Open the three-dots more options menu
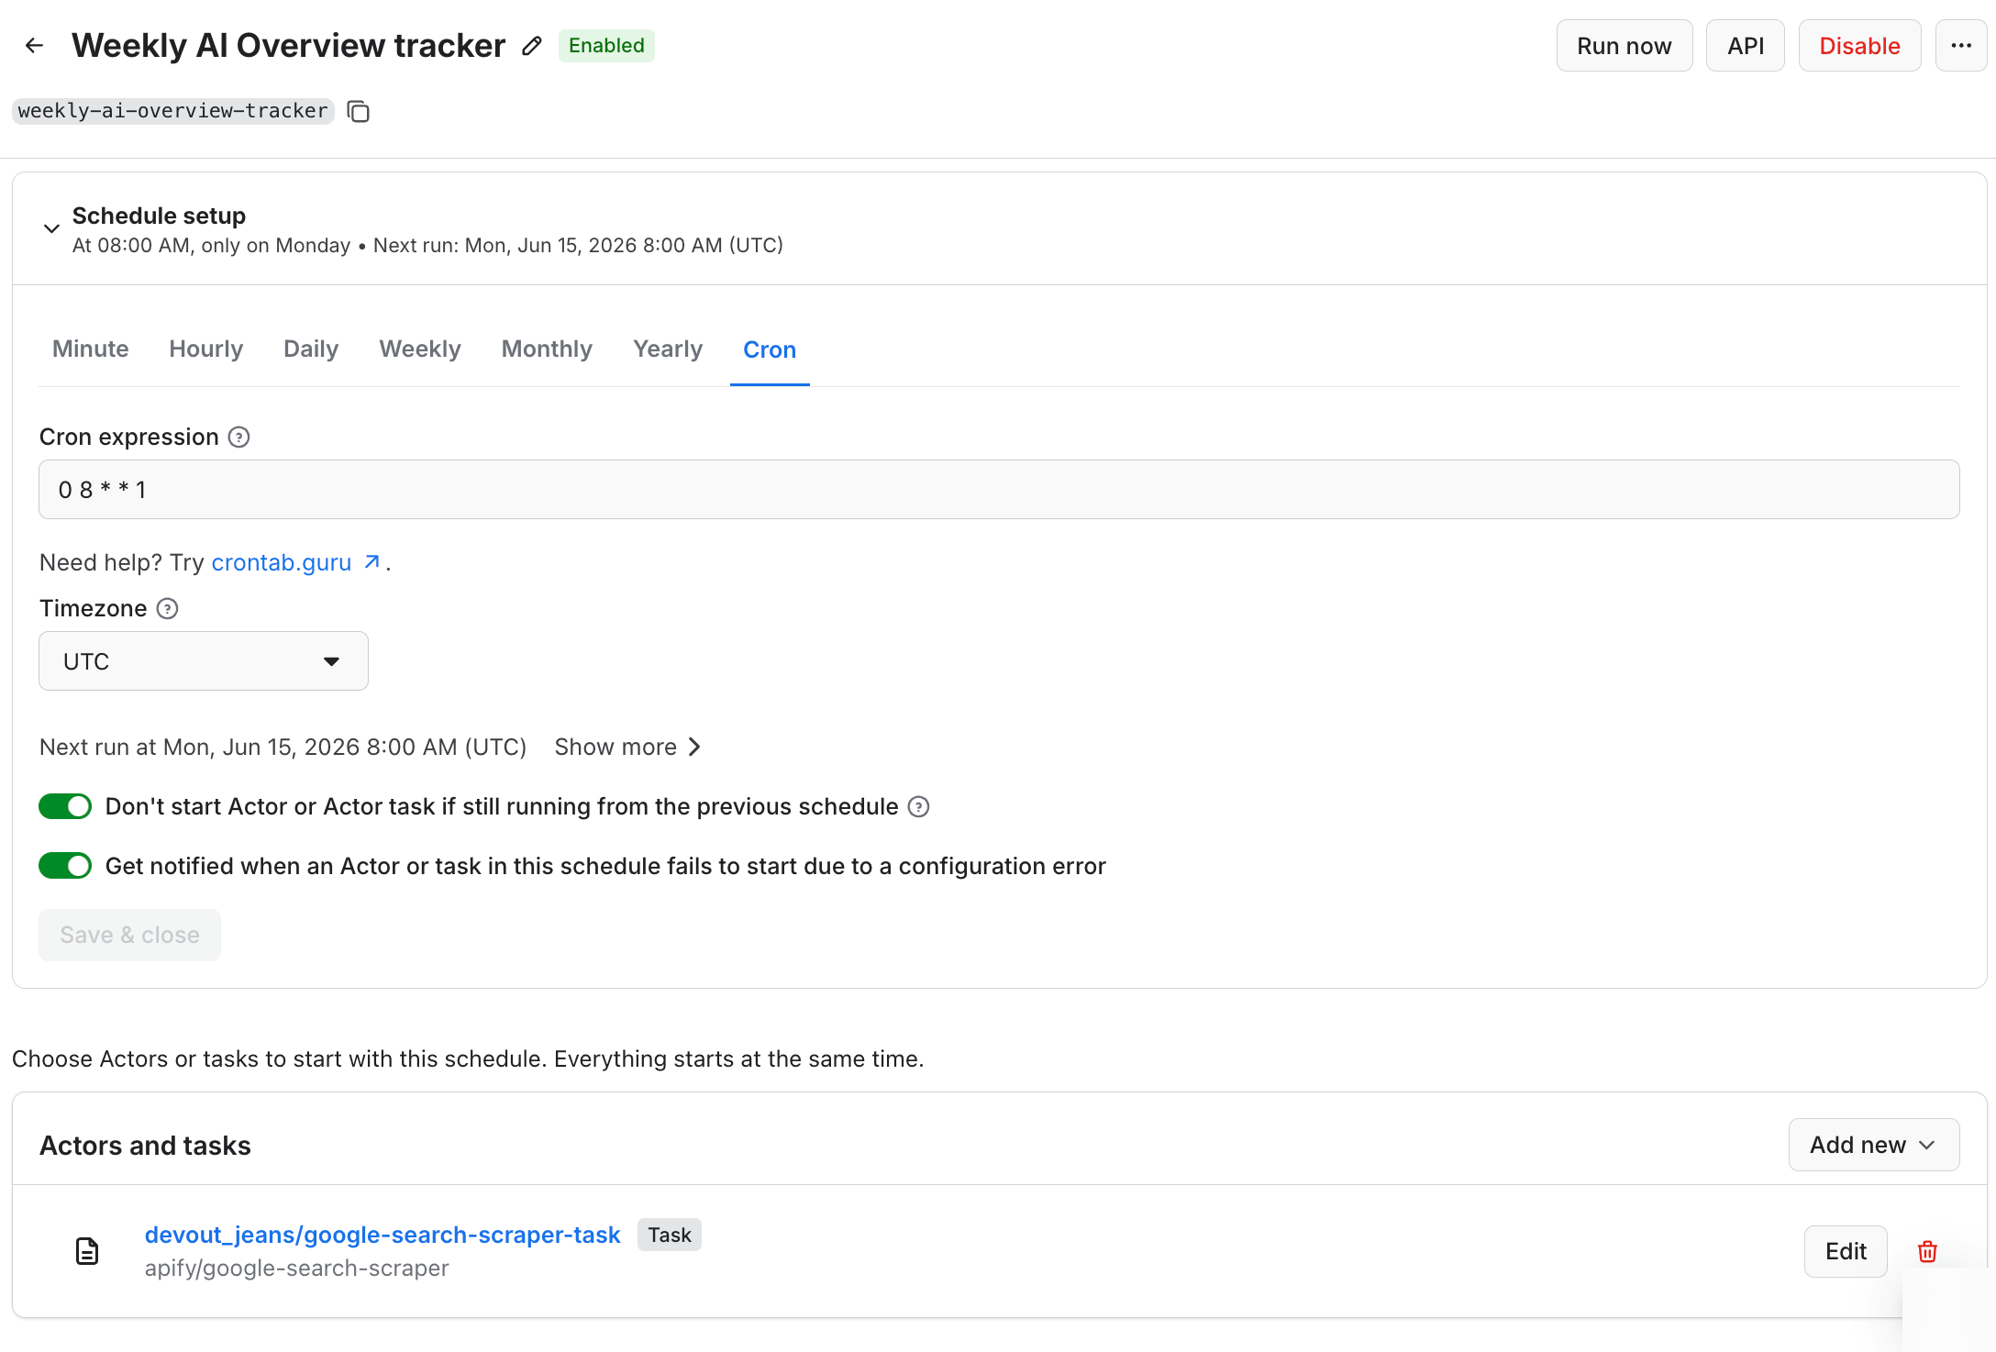1996x1352 pixels. (x=1961, y=46)
